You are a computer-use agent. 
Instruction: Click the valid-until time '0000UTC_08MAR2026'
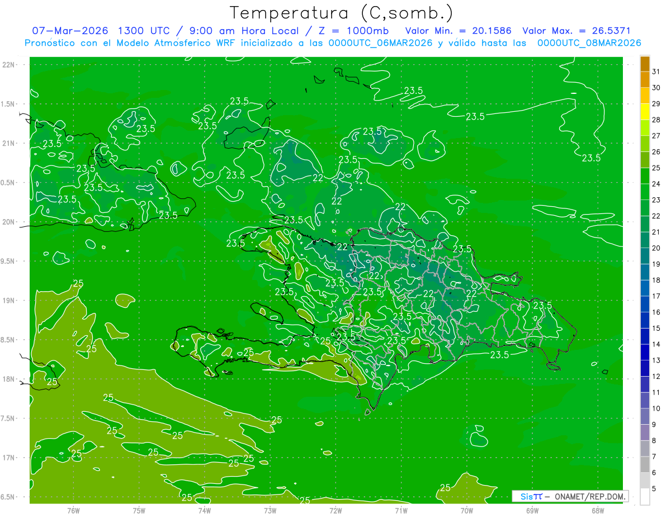[589, 43]
